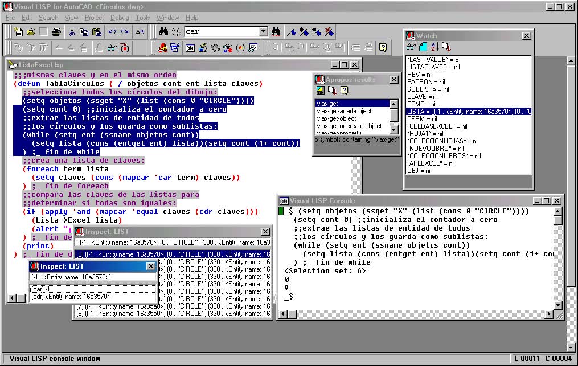Click the Undo arrow icon
The width and height of the screenshot is (578, 366).
[112, 32]
